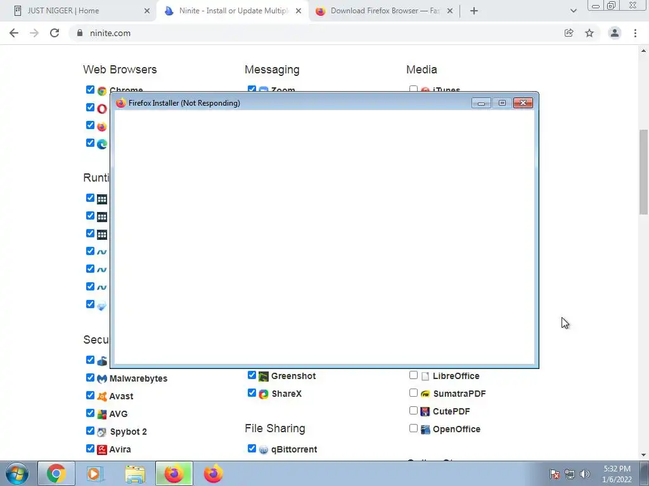
Task: Bookmark this page with the star icon
Action: coord(589,33)
